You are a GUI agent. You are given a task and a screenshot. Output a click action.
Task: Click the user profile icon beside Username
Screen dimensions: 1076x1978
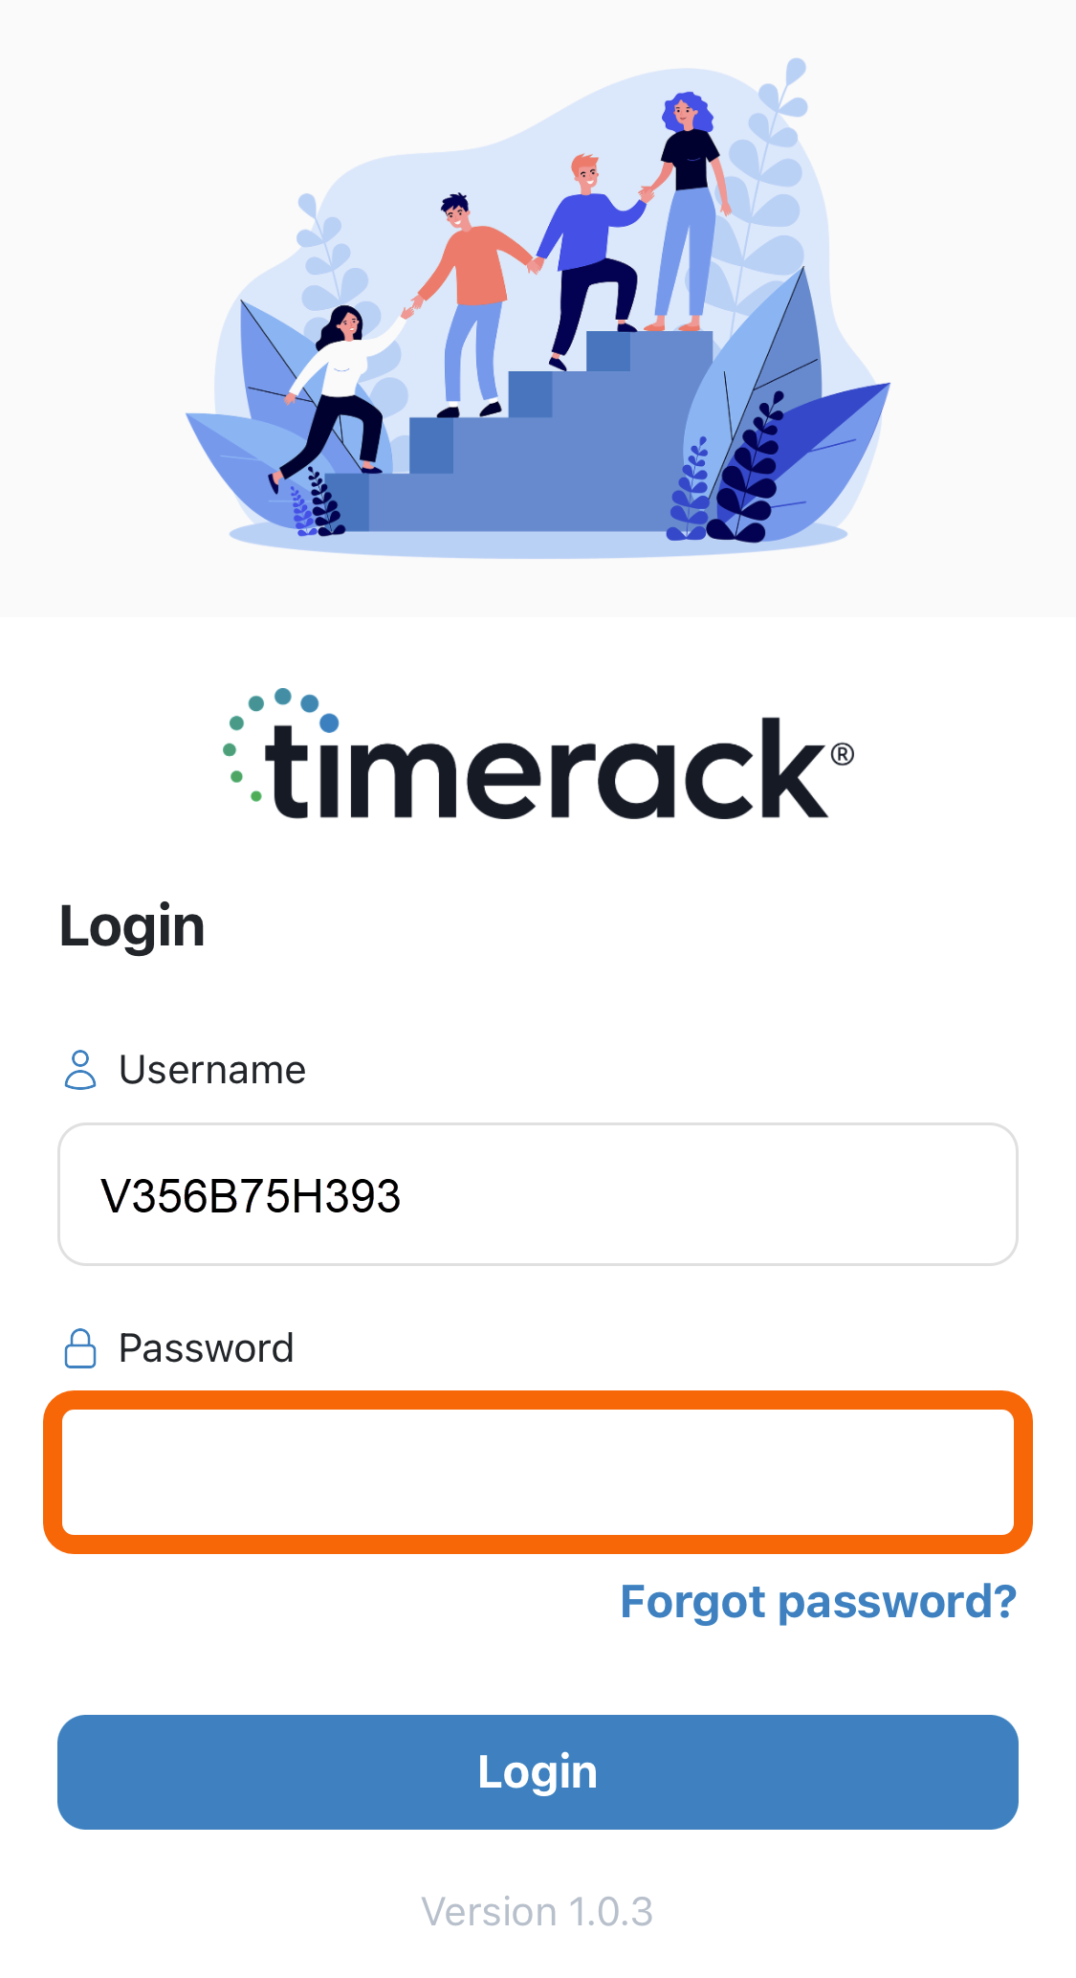pos(80,1070)
